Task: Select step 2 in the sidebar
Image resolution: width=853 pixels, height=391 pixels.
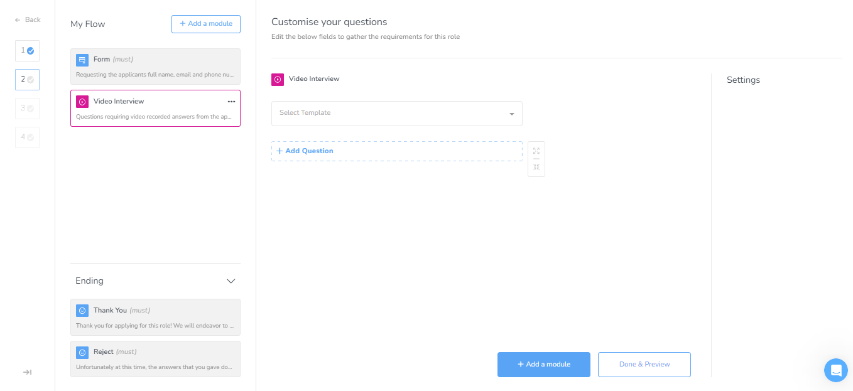Action: 27,80
